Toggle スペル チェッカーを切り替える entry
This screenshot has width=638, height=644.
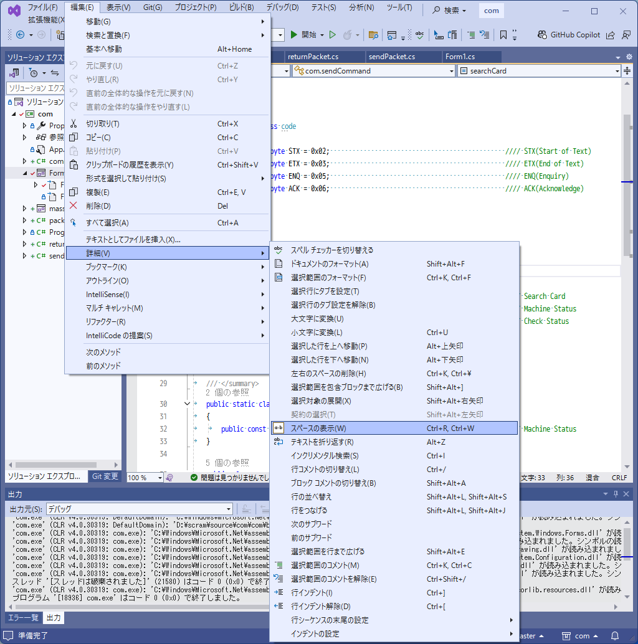click(394, 250)
